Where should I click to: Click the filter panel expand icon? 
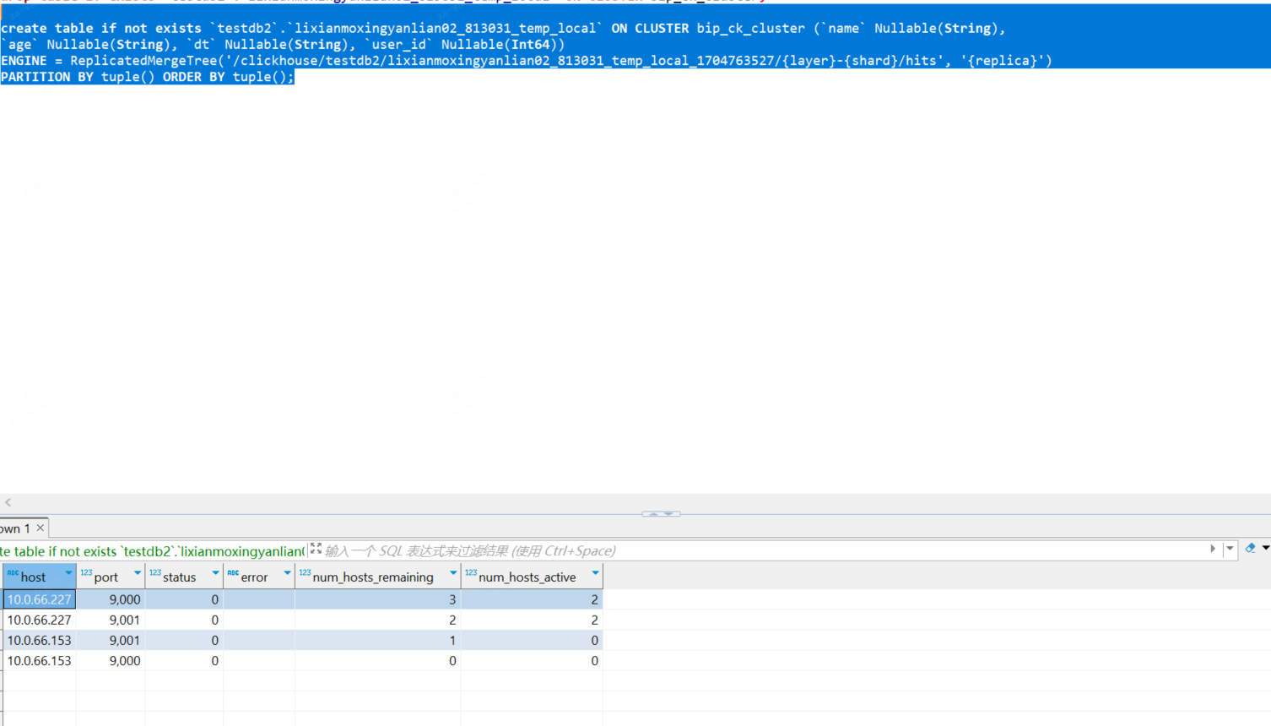[316, 549]
